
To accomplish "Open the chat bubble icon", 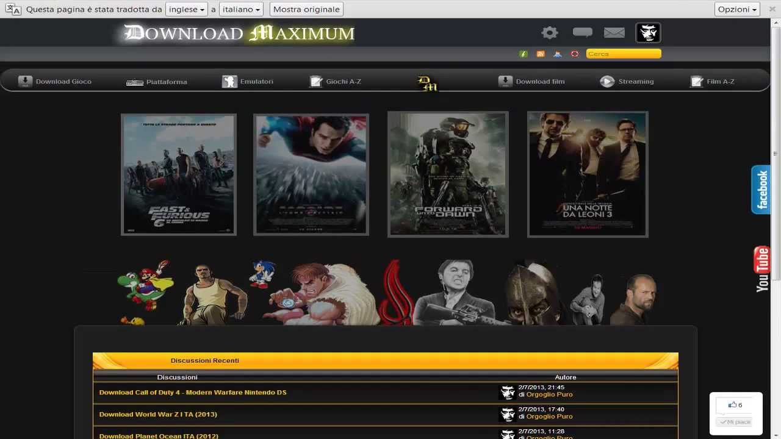I will pos(582,32).
